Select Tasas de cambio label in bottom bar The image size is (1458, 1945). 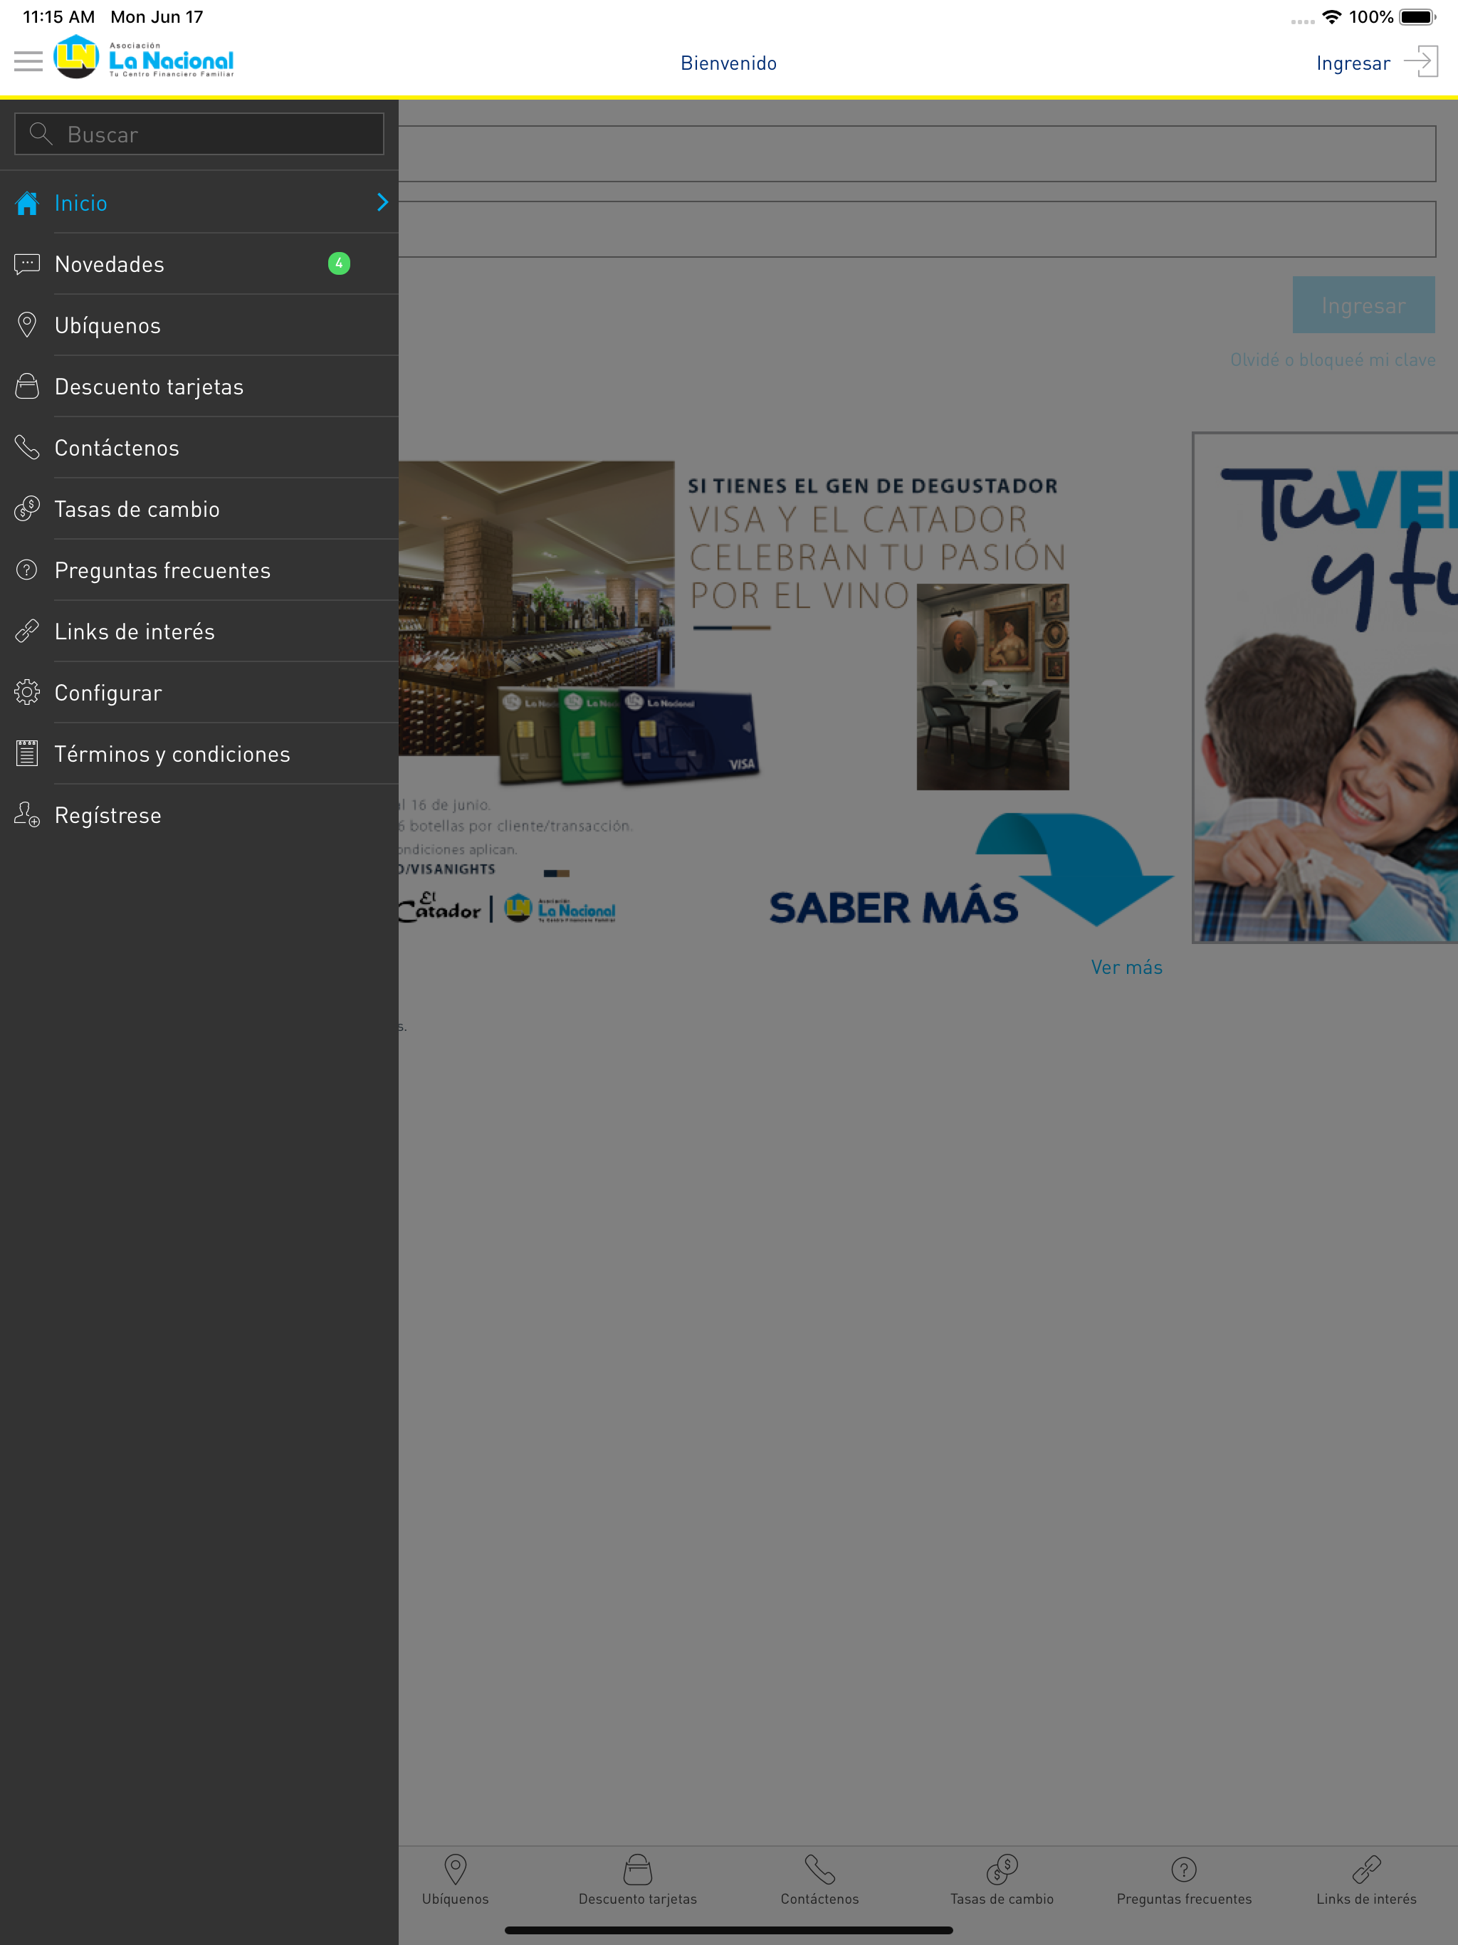click(1002, 1899)
